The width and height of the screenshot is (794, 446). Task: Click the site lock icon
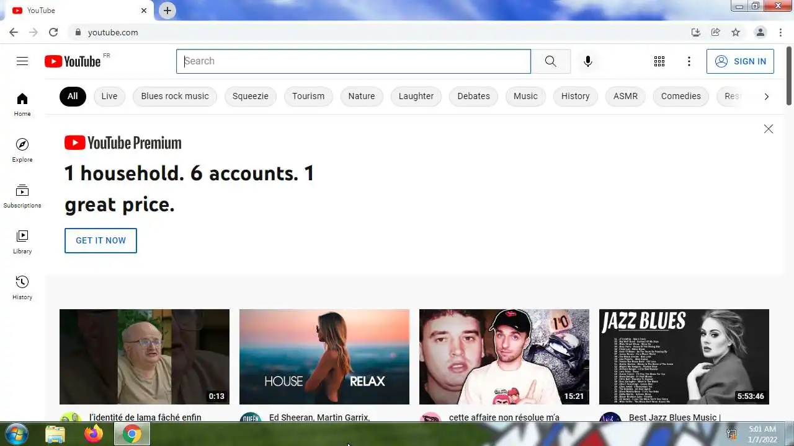[78, 32]
